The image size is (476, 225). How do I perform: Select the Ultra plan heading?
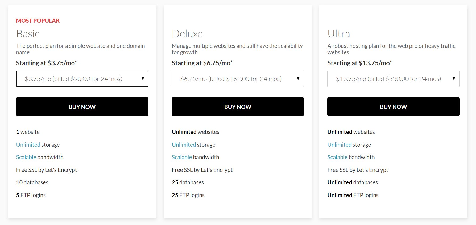click(x=339, y=33)
